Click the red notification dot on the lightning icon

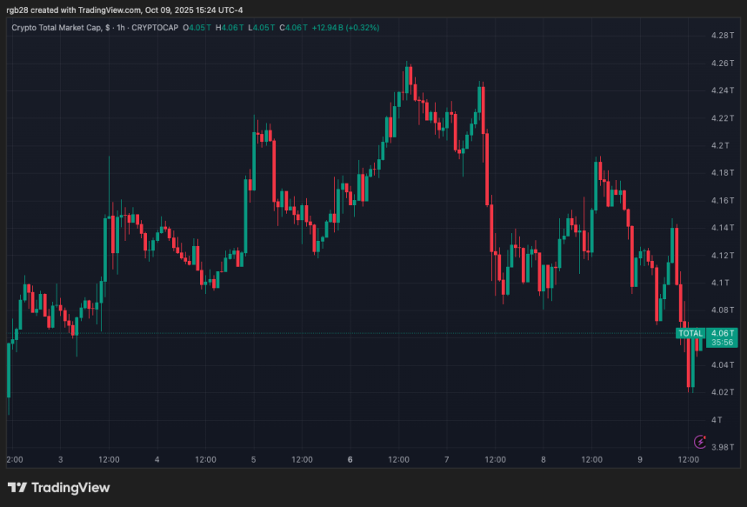(x=706, y=436)
